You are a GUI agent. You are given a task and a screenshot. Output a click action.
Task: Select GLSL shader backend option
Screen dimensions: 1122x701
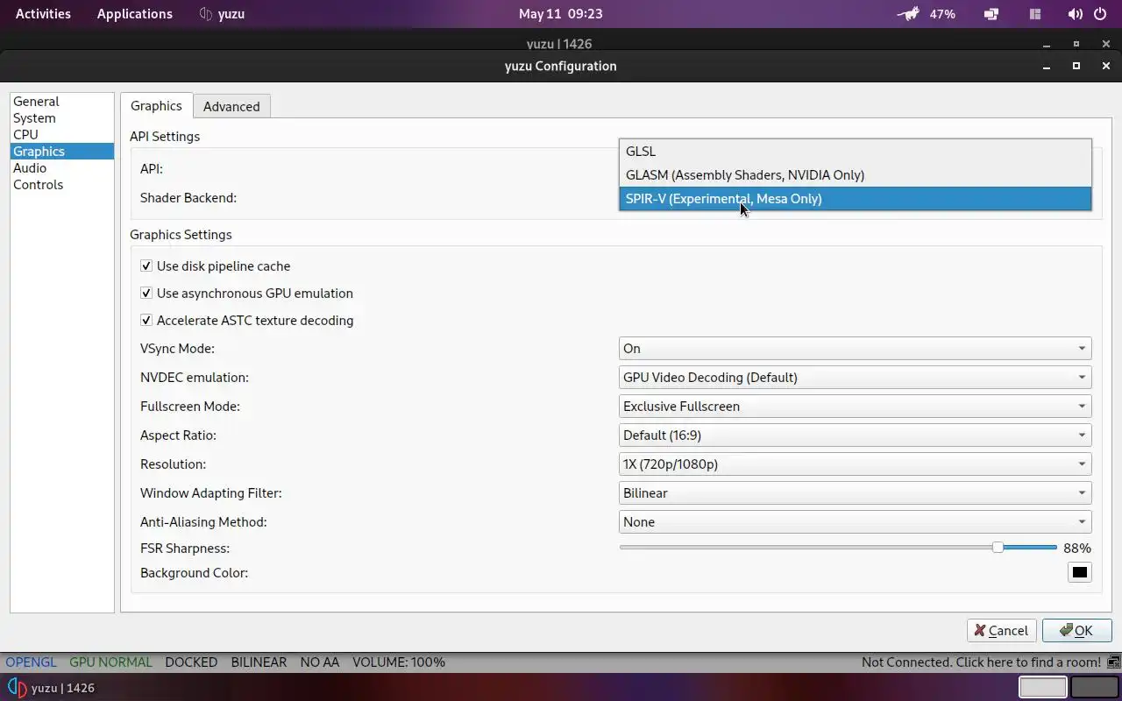click(855, 151)
